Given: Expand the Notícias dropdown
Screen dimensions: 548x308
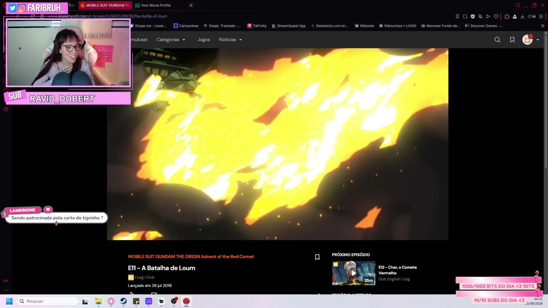Looking at the screenshot, I should pos(230,39).
